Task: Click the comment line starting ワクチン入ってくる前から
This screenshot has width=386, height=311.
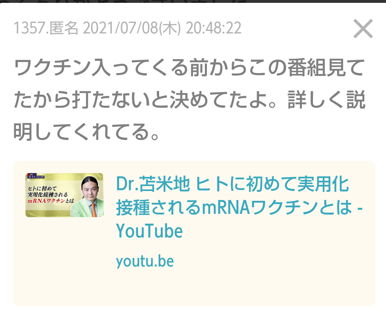Action: pos(189,67)
